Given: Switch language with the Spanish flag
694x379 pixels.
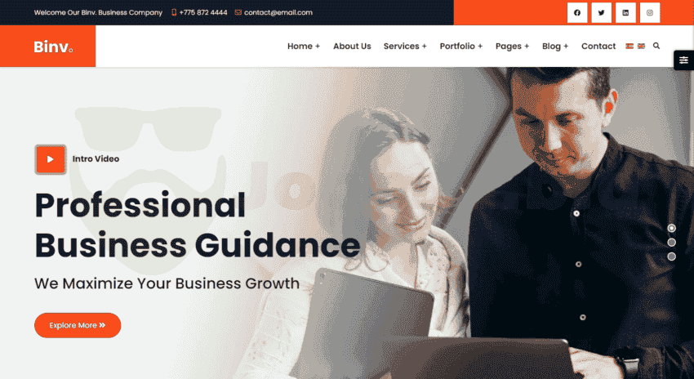Looking at the screenshot, I should pyautogui.click(x=629, y=46).
